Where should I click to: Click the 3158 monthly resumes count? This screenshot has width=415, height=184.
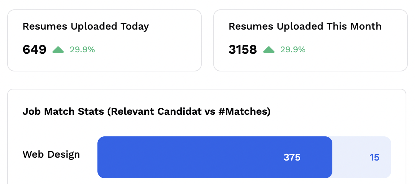pyautogui.click(x=243, y=50)
